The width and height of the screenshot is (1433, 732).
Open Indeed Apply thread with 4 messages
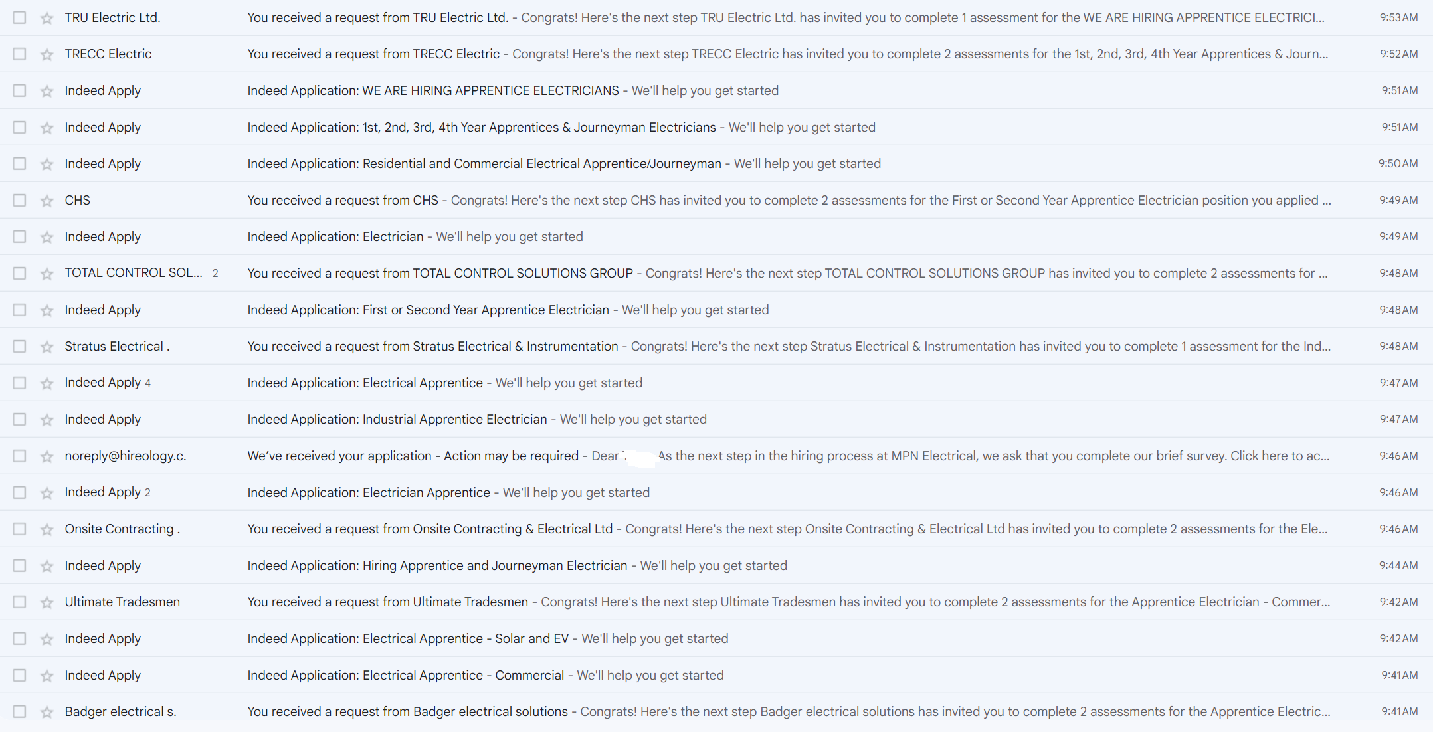(x=716, y=383)
